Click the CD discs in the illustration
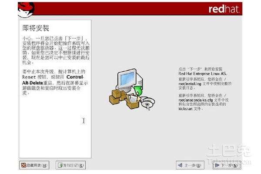 click(148, 103)
